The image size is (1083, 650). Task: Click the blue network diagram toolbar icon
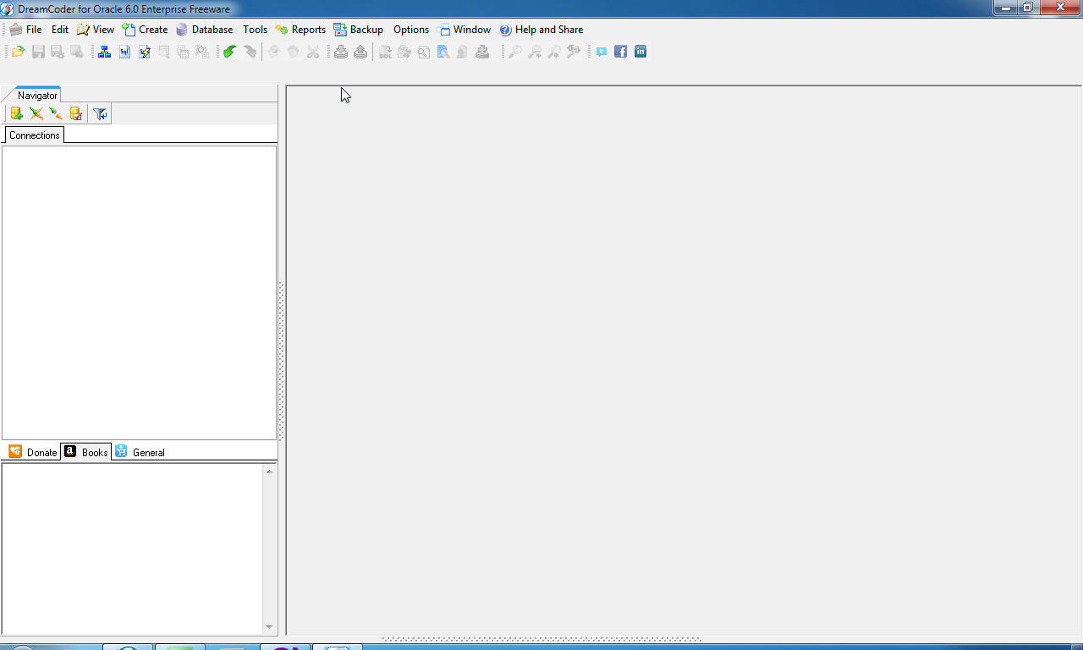coord(104,52)
